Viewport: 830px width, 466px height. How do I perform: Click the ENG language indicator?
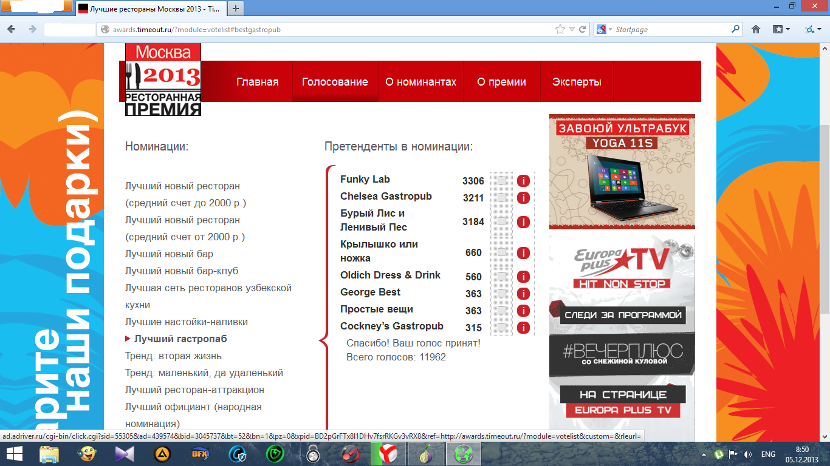[x=768, y=454]
